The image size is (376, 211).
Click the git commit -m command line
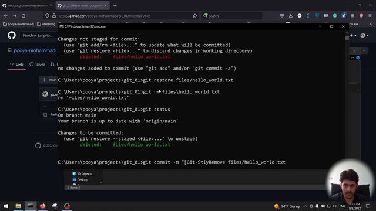coord(172,162)
